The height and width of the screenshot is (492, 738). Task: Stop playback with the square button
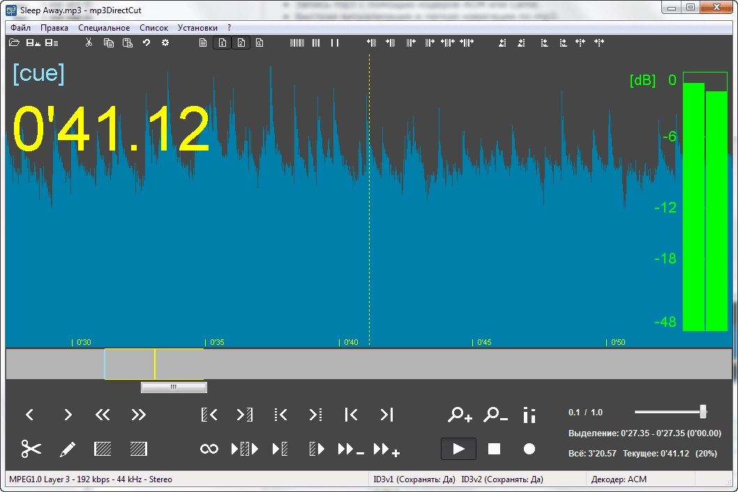pyautogui.click(x=494, y=449)
